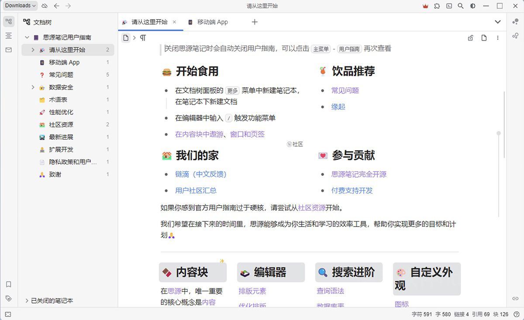Toggle dark and light theme
This screenshot has height=320, width=524.
tap(473, 6)
